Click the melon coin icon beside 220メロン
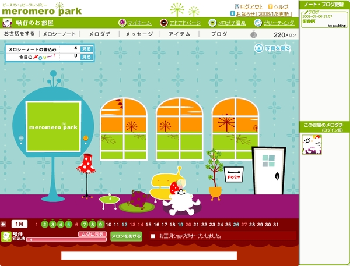The width and height of the screenshot is (350, 266). (253, 34)
